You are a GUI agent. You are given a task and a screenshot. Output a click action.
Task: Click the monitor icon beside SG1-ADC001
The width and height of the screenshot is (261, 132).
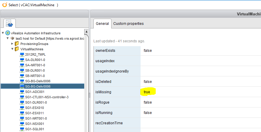click(22, 92)
